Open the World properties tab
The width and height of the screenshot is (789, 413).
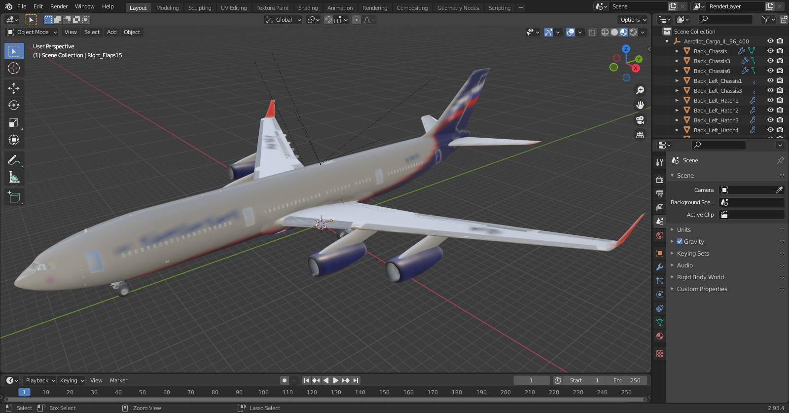tap(660, 235)
